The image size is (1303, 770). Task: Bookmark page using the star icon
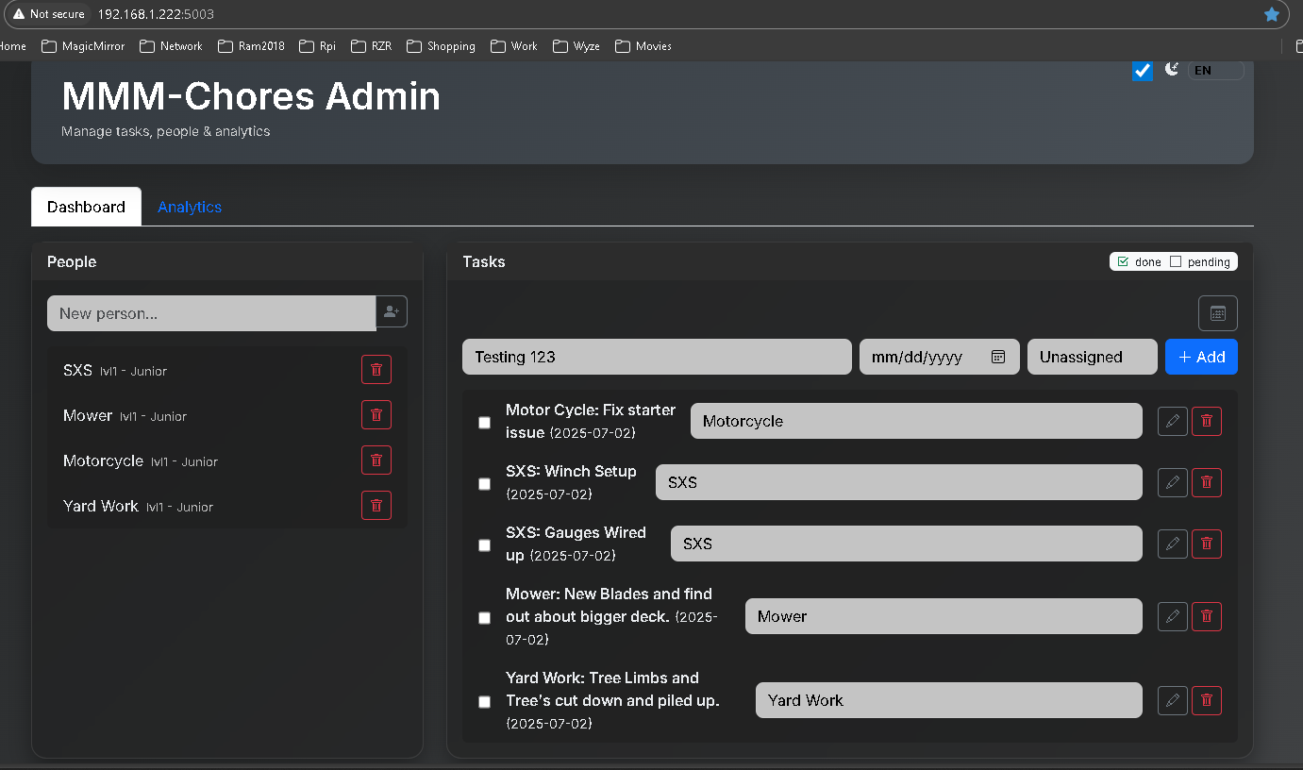coord(1271,14)
